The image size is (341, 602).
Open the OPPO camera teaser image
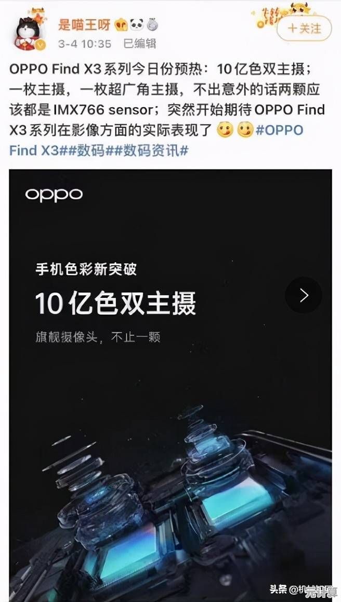tap(170, 385)
